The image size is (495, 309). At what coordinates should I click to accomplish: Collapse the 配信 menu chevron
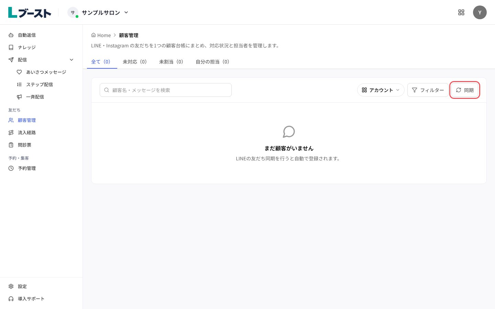tap(71, 60)
